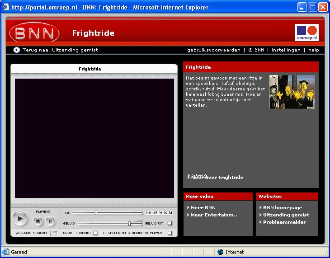Click the Frightride page heading in red banner
Image resolution: width=330 pixels, height=258 pixels.
[x=93, y=33]
